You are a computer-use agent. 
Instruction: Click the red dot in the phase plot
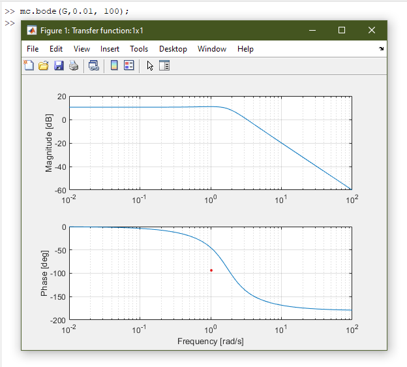pos(211,270)
